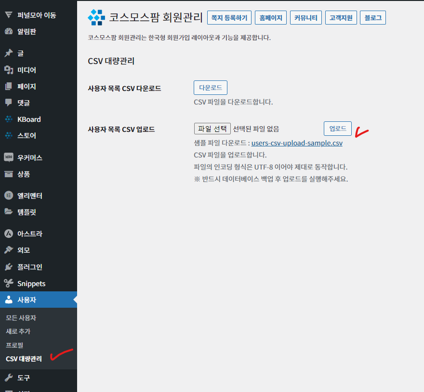Click the 업로드 button
This screenshot has height=392, width=424.
(x=338, y=129)
